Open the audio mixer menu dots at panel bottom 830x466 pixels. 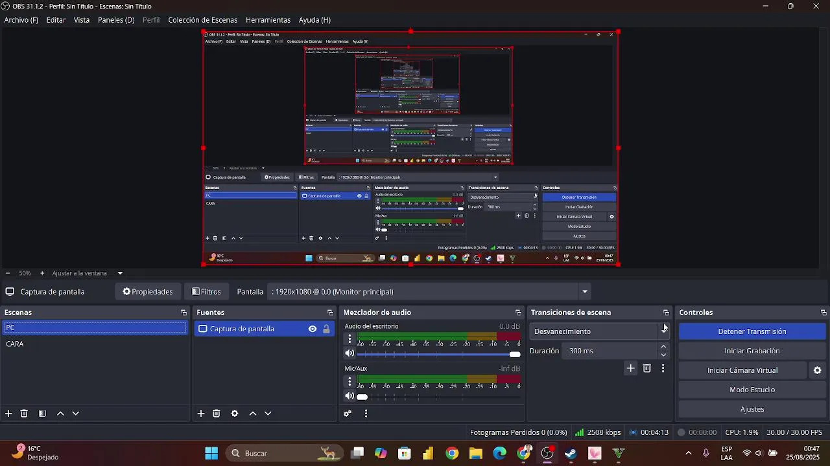tap(366, 414)
